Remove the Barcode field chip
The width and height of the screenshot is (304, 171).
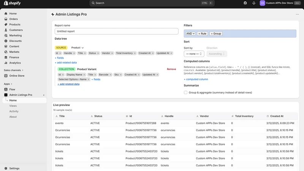point(111,74)
